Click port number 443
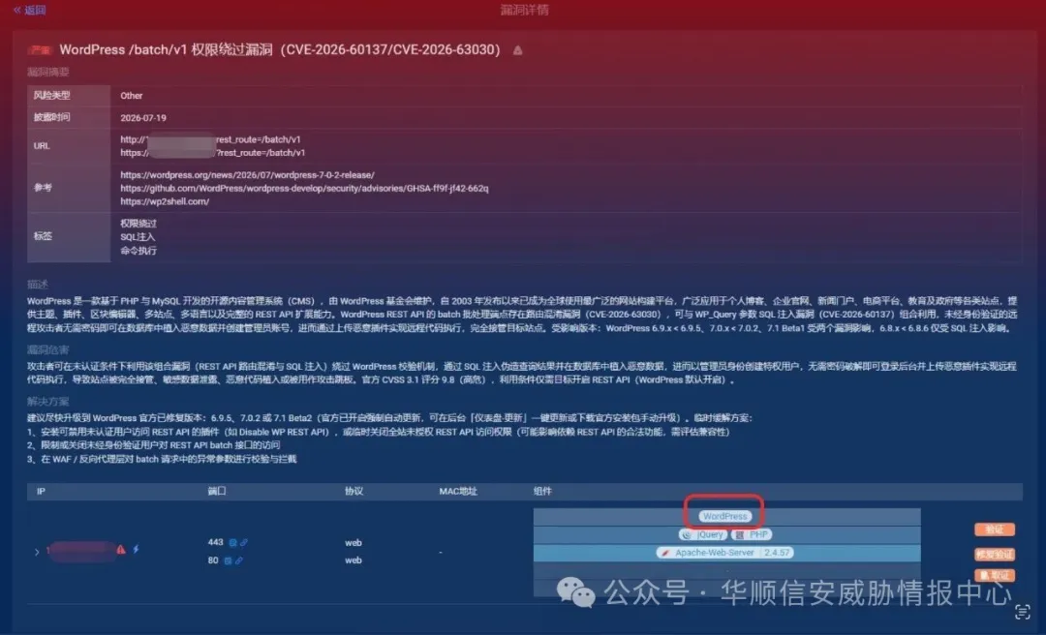1046x635 pixels. tap(215, 542)
